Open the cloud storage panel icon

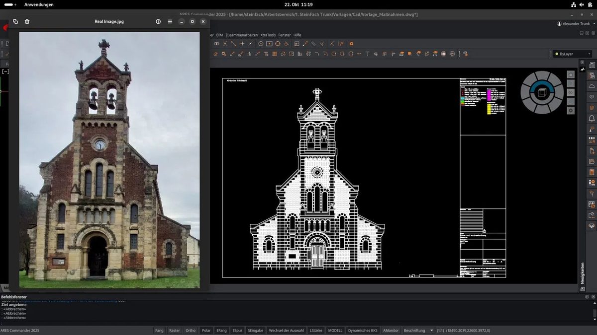[x=592, y=86]
